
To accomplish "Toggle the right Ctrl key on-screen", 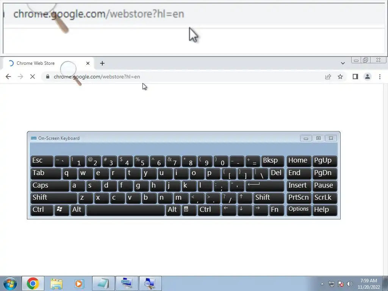I will coord(209,210).
